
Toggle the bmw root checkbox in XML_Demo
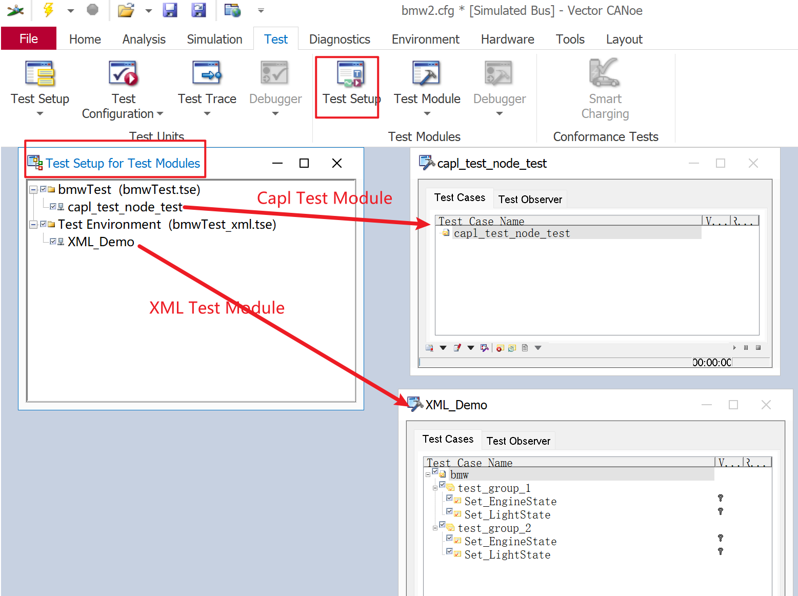[x=435, y=471]
